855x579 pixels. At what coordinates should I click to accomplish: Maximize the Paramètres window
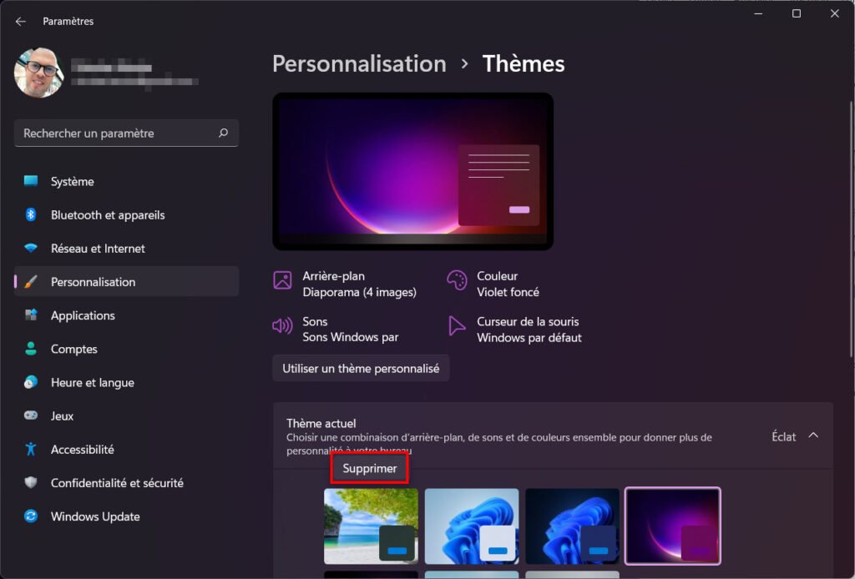796,13
